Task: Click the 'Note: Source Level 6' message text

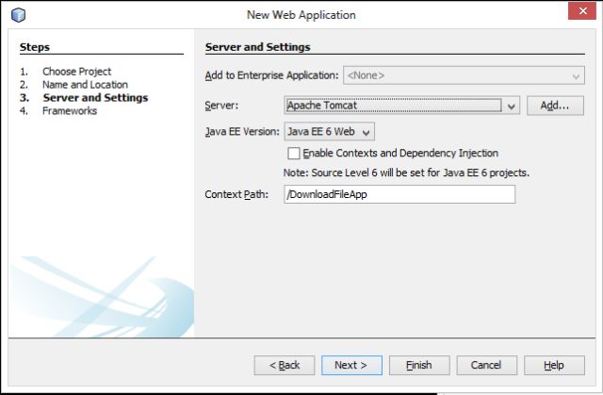Action: pyautogui.click(x=406, y=173)
